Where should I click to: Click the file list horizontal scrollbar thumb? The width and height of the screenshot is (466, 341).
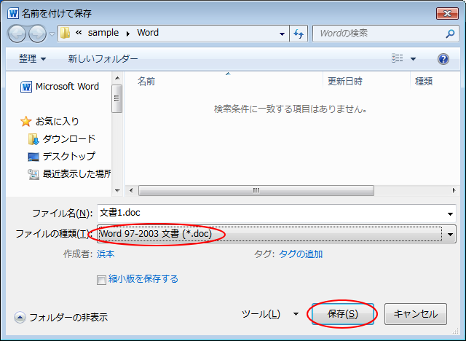tap(256, 191)
